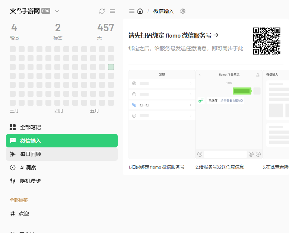
Task: Click the 五月 heatmap month label
Action: (x=94, y=111)
